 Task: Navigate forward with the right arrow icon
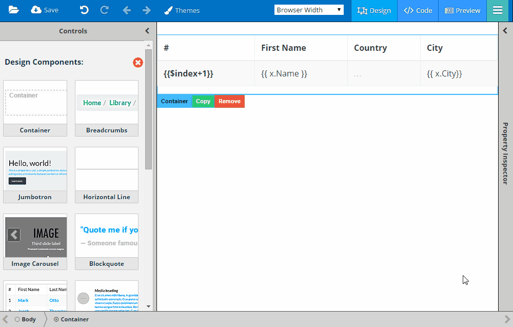tap(147, 10)
